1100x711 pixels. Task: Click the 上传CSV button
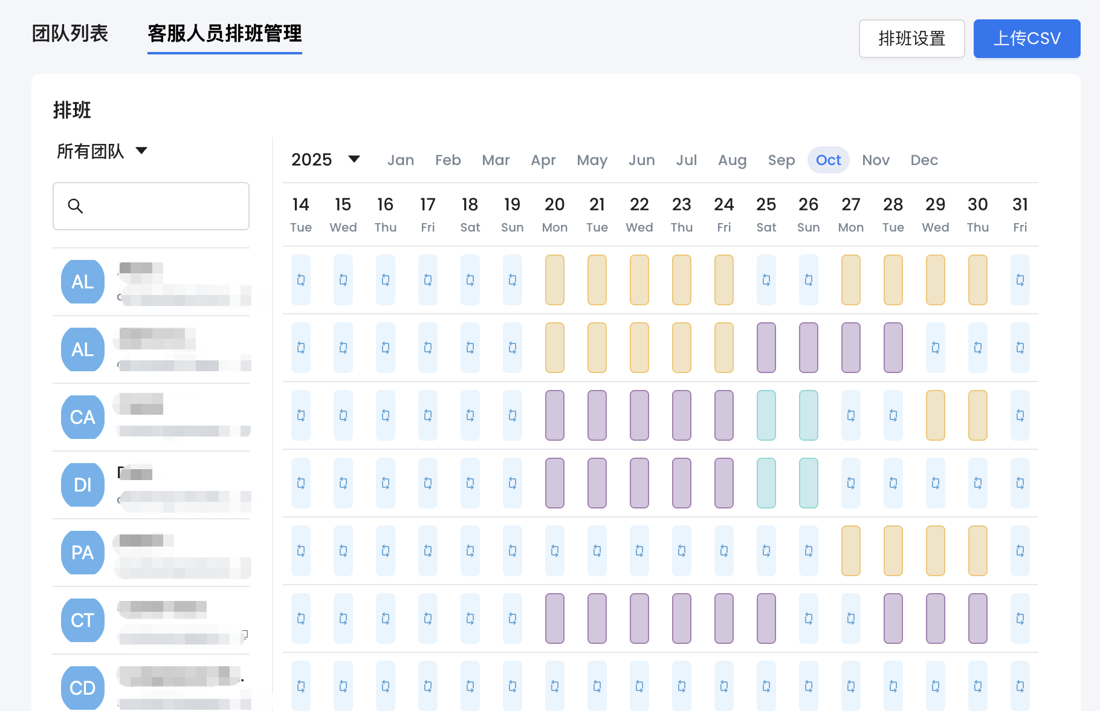click(x=1026, y=39)
